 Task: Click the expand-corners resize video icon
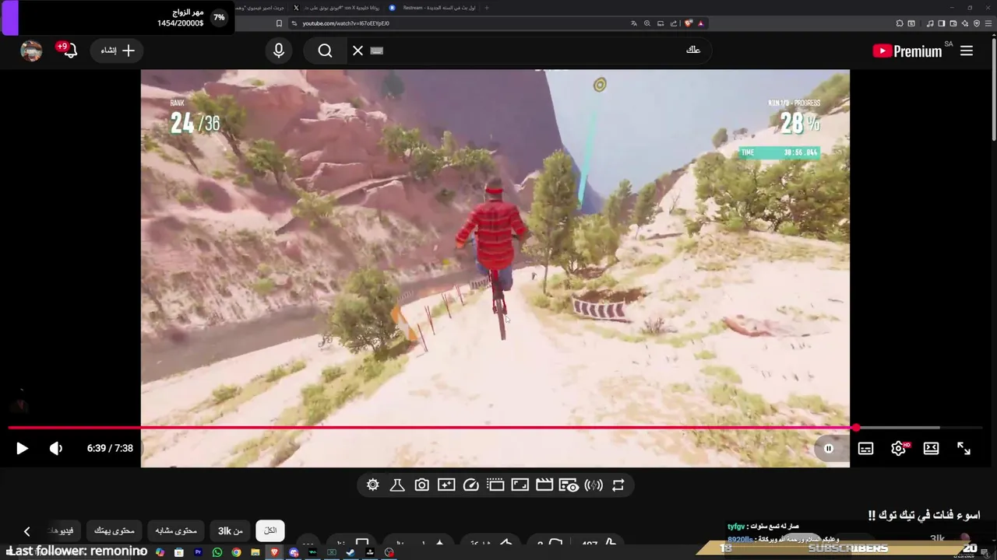(520, 485)
